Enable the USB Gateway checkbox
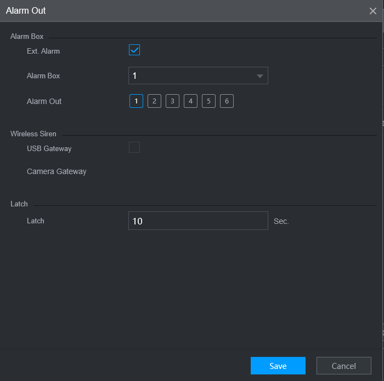 pos(134,147)
